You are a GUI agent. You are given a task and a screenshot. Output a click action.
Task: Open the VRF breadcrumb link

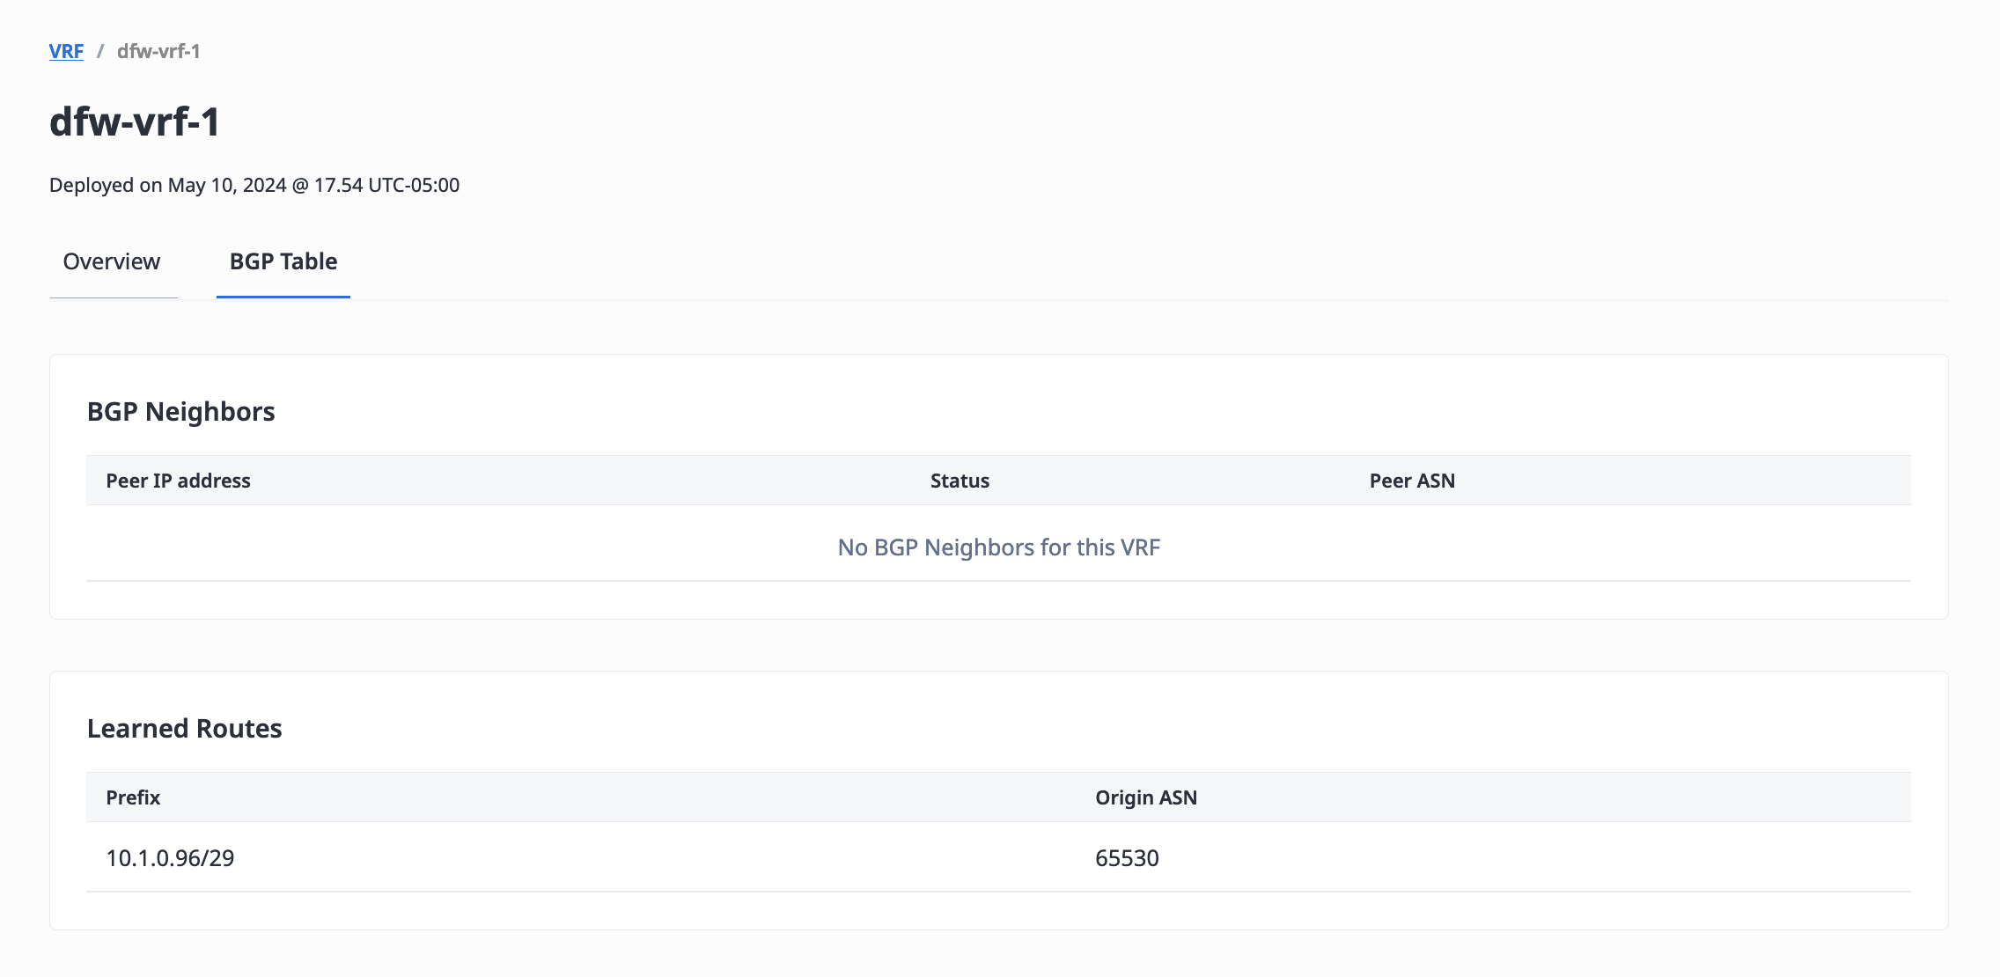66,51
